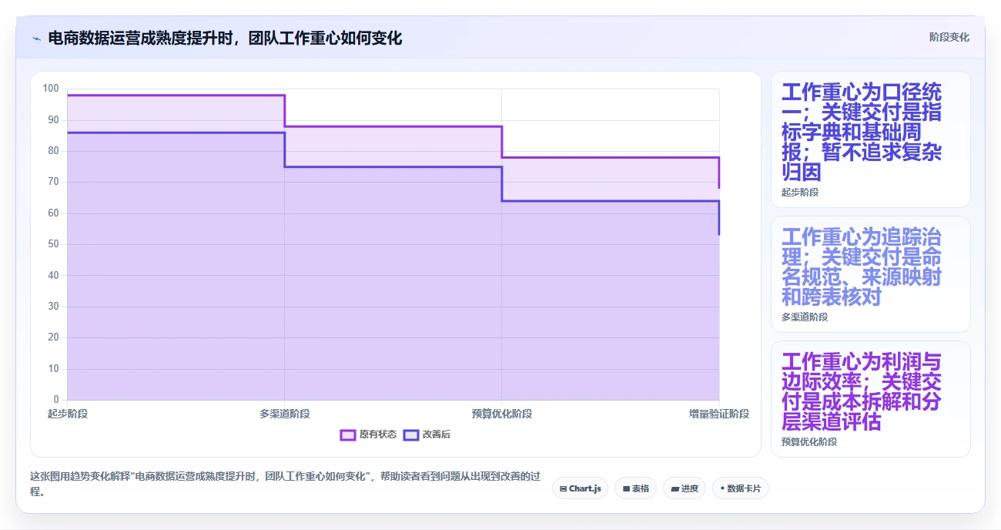Click the y-axis value 0
This screenshot has width=1001, height=530.
[56, 400]
